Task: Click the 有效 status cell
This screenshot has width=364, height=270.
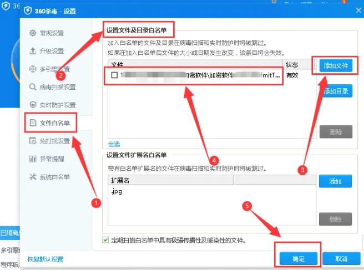Action: pyautogui.click(x=292, y=75)
